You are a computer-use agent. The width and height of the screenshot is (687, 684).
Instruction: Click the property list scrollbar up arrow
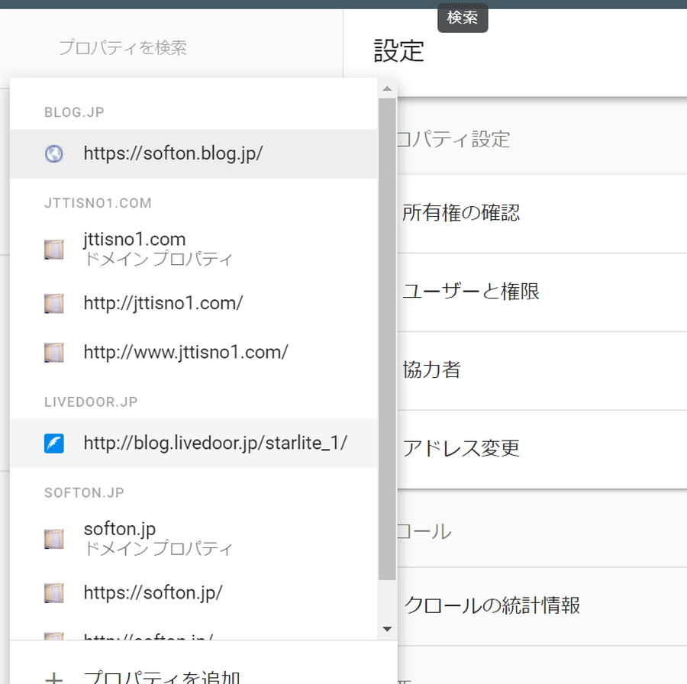[387, 89]
